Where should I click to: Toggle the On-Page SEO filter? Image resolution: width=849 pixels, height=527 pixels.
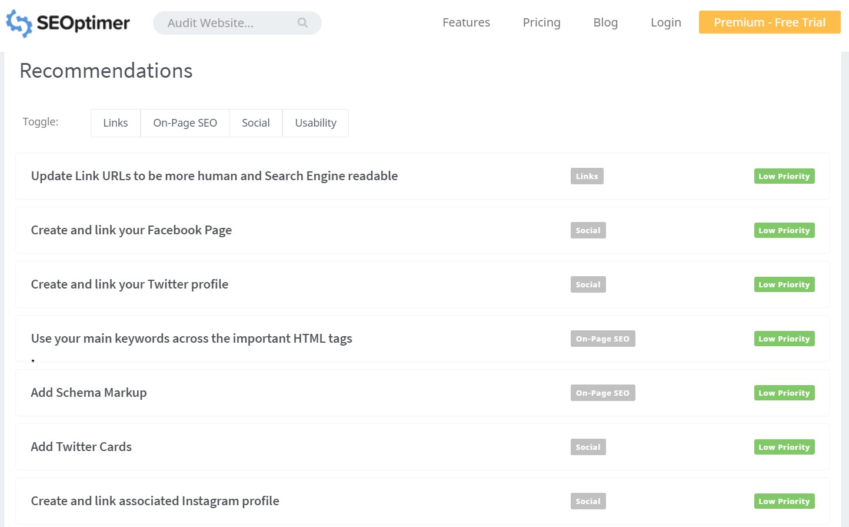click(185, 123)
